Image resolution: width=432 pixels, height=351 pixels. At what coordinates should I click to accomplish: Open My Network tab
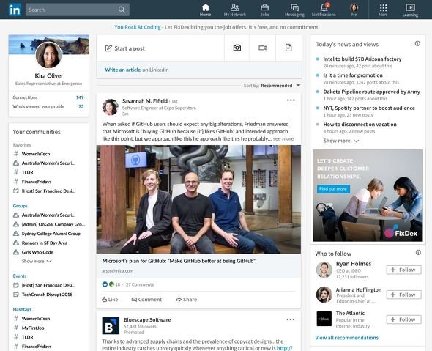[x=235, y=10]
